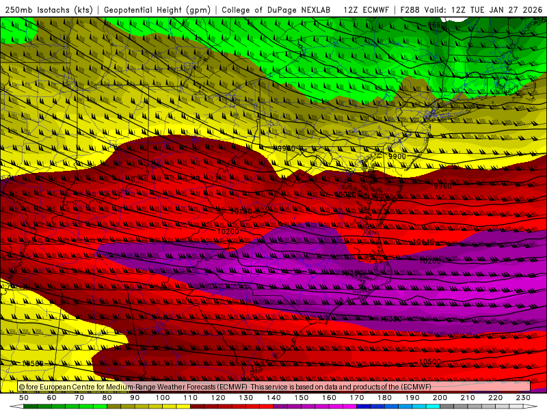
Task: Click the "10380" contour label
Action: (390, 318)
